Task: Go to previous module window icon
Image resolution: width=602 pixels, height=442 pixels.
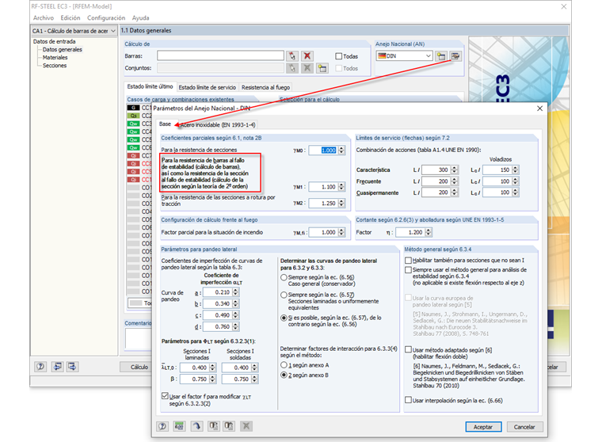Action: [x=57, y=367]
